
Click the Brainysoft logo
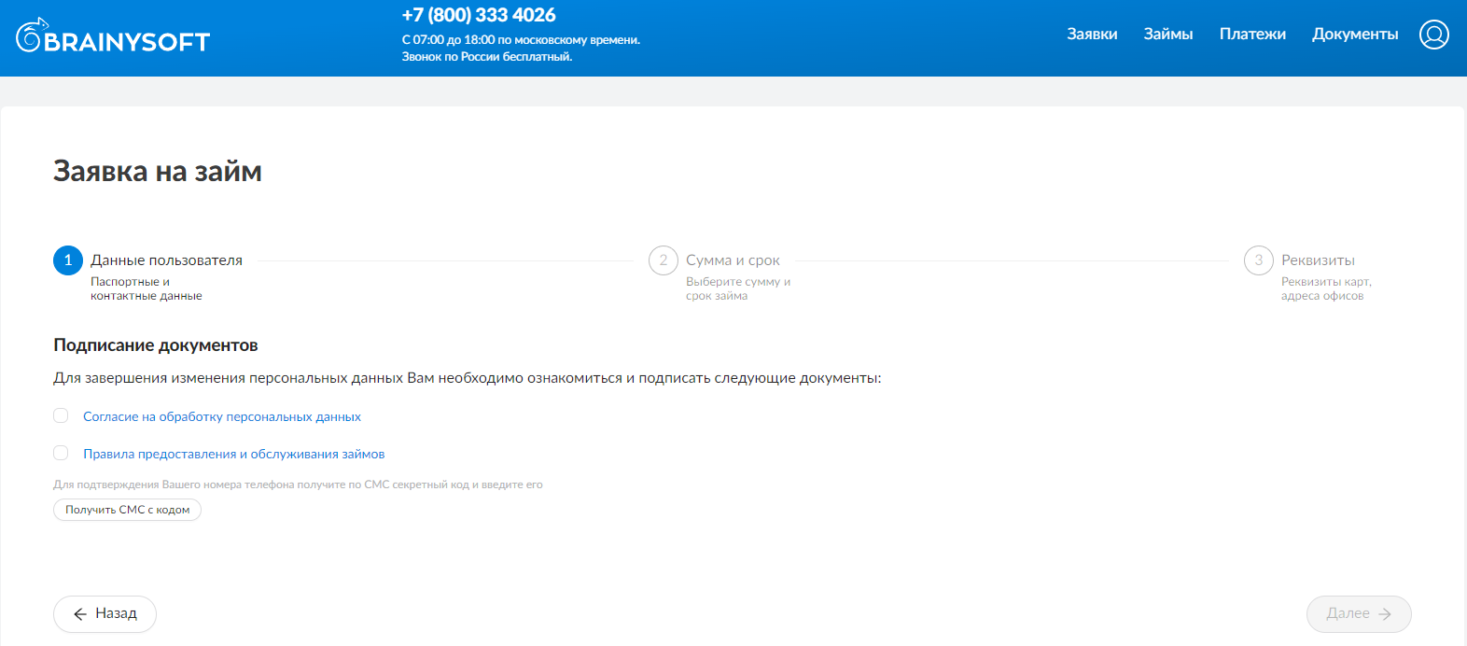[113, 37]
